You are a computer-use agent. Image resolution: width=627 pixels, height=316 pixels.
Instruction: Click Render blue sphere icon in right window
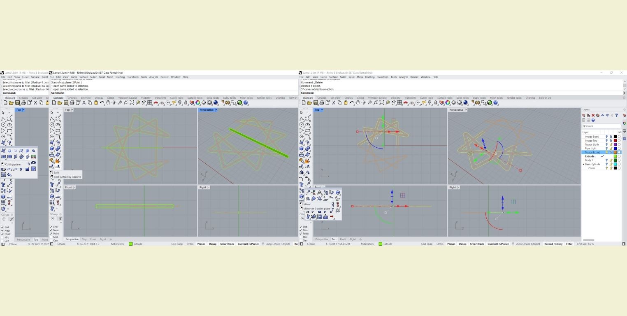pos(465,103)
